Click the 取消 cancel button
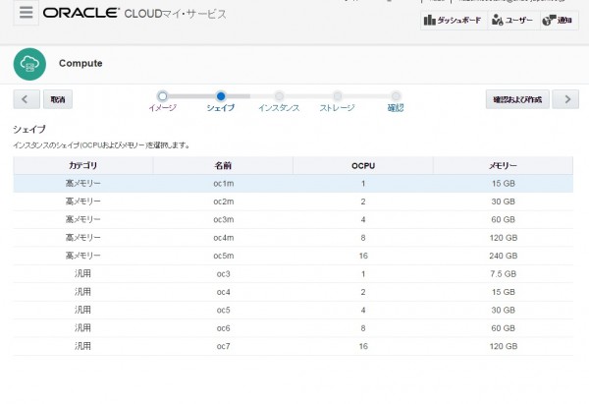This screenshot has width=589, height=404. point(58,99)
